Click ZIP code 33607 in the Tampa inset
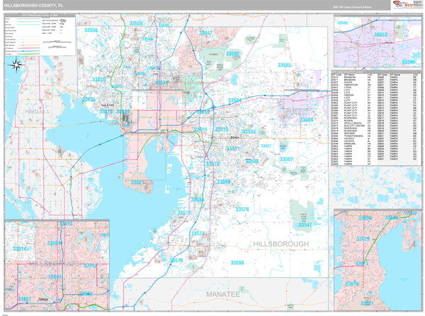This screenshot has width=425, height=316. [x=25, y=299]
